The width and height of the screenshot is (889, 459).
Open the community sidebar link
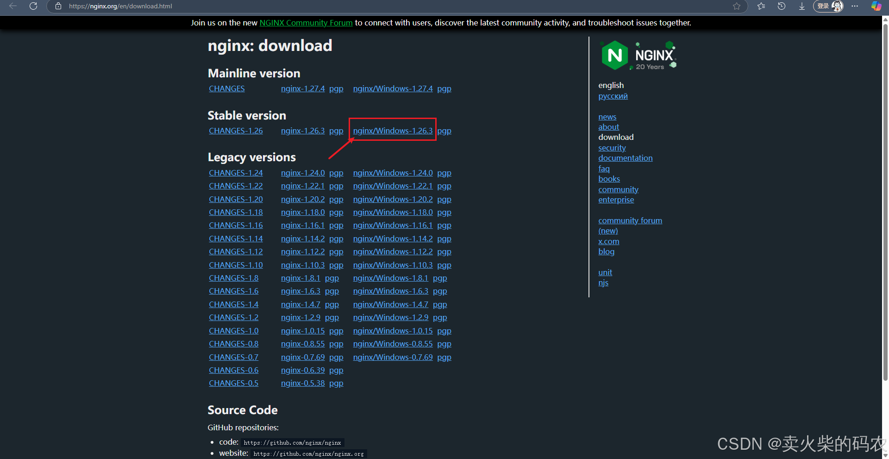tap(618, 189)
